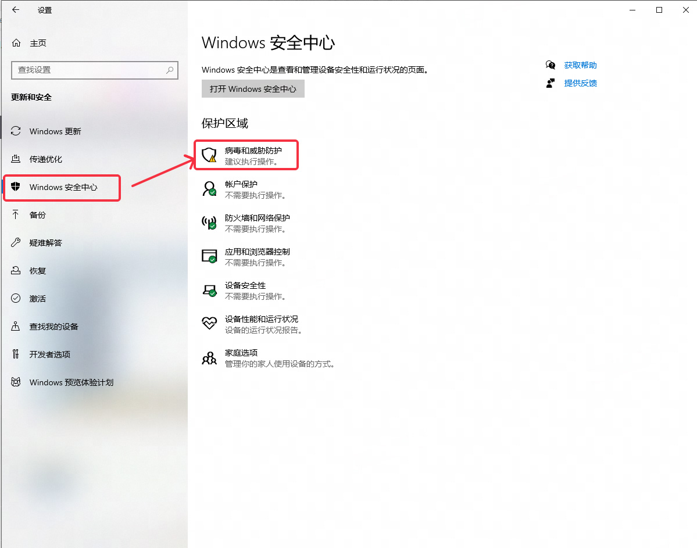Click the Windows 预览体验计划 cat icon
Image resolution: width=697 pixels, height=548 pixels.
point(16,382)
